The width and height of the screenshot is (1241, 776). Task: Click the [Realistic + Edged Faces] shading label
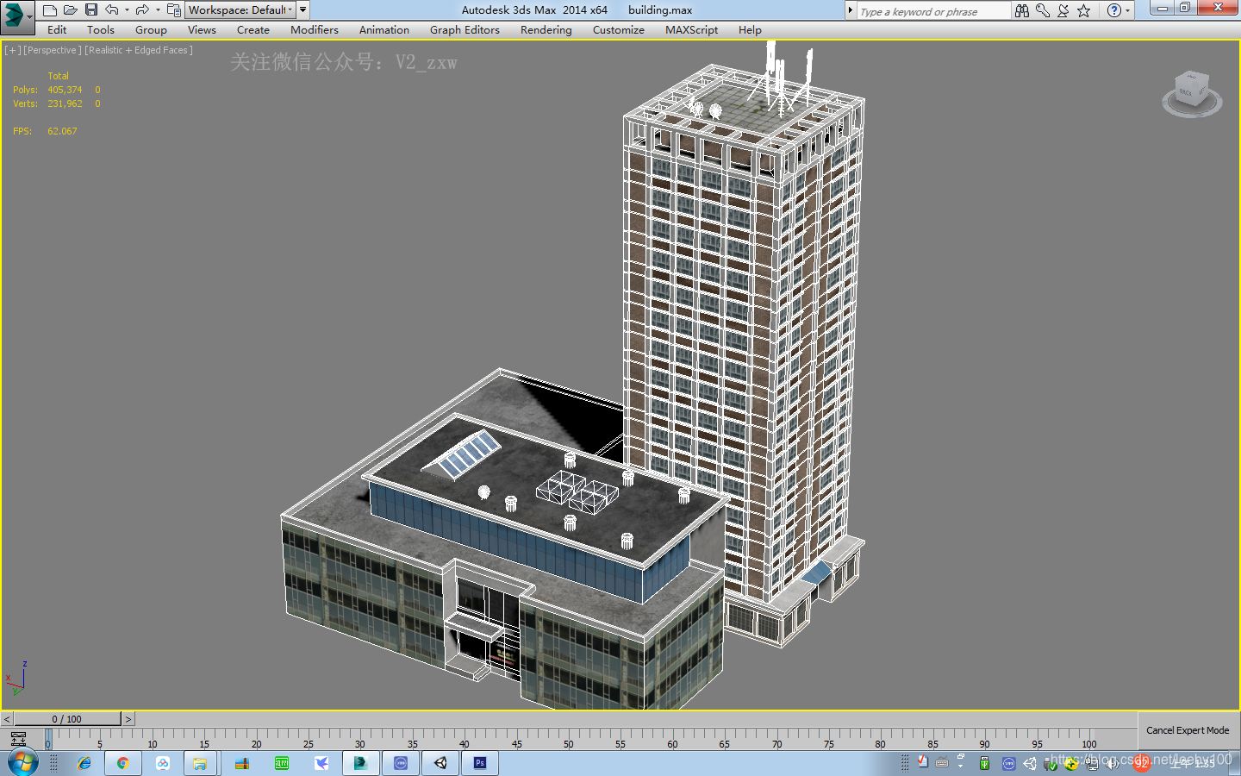tap(139, 50)
